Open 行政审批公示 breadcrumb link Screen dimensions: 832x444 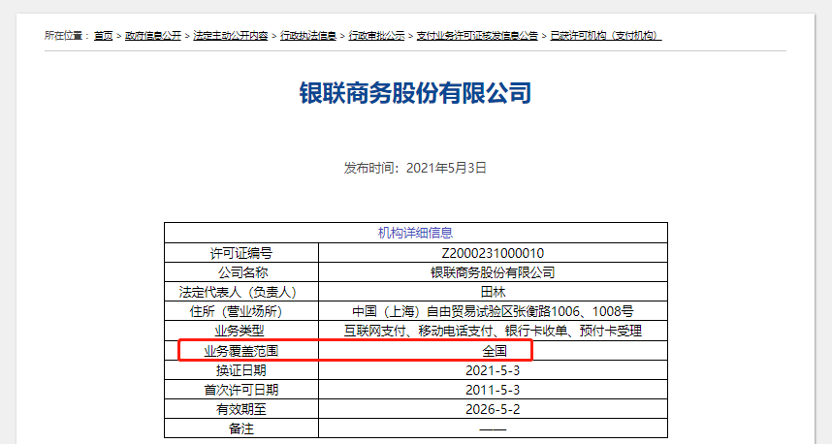[376, 36]
